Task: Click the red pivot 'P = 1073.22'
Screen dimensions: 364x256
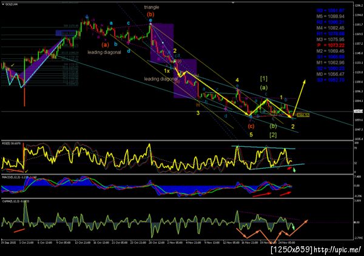Action: pyautogui.click(x=331, y=45)
